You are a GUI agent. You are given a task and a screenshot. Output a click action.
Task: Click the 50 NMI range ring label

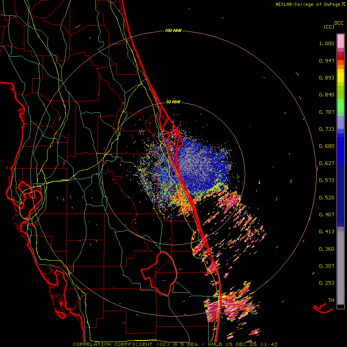tap(173, 102)
